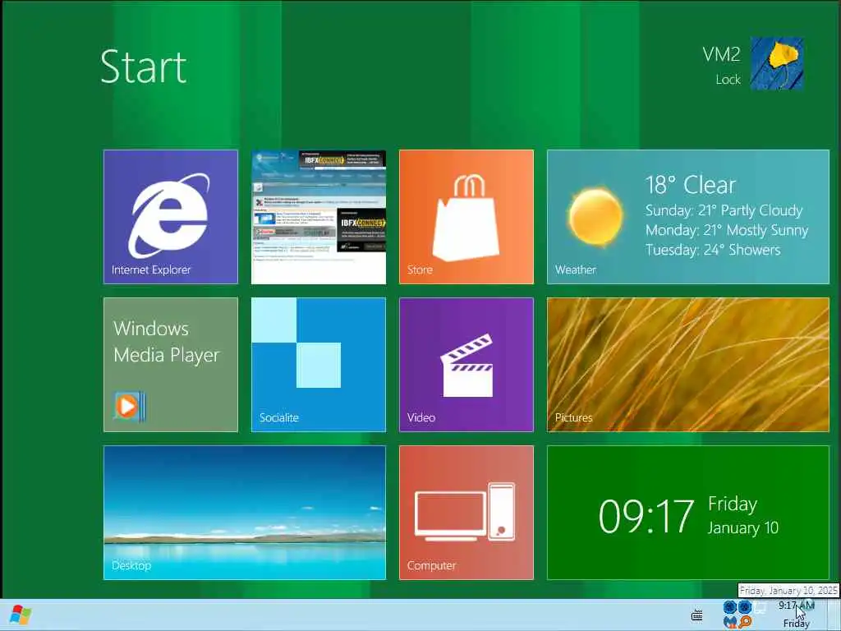Open the Weather tile showing 18° Clear
Screen dimensions: 841x631
pyautogui.click(x=688, y=217)
